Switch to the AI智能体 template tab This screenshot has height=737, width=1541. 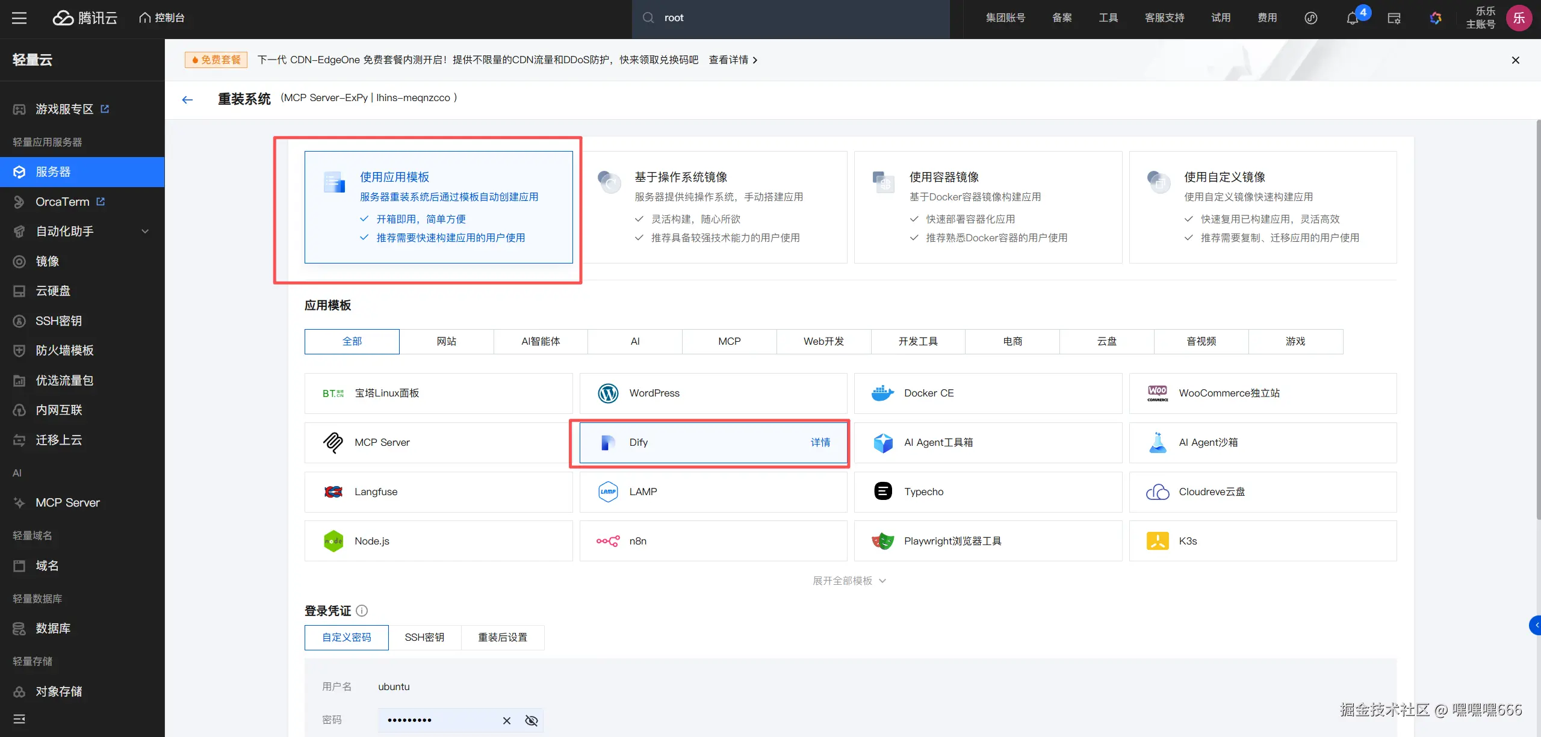[541, 342]
